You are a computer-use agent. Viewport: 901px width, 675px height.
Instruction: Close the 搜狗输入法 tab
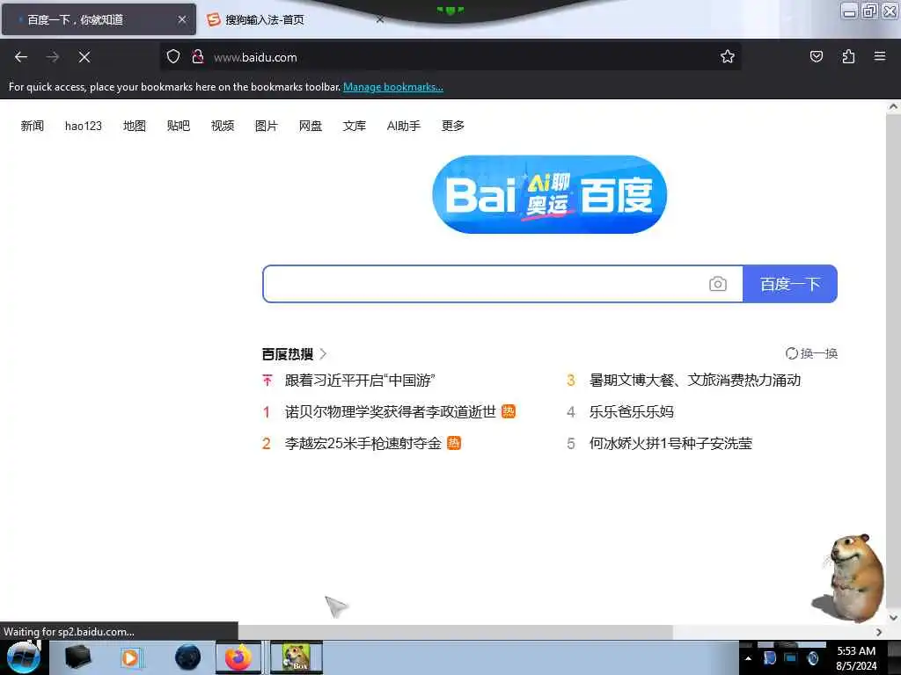pyautogui.click(x=380, y=19)
